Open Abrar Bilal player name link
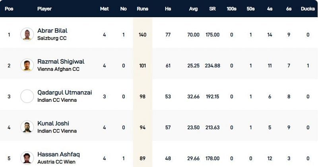The image size is (318, 167). (x=52, y=31)
